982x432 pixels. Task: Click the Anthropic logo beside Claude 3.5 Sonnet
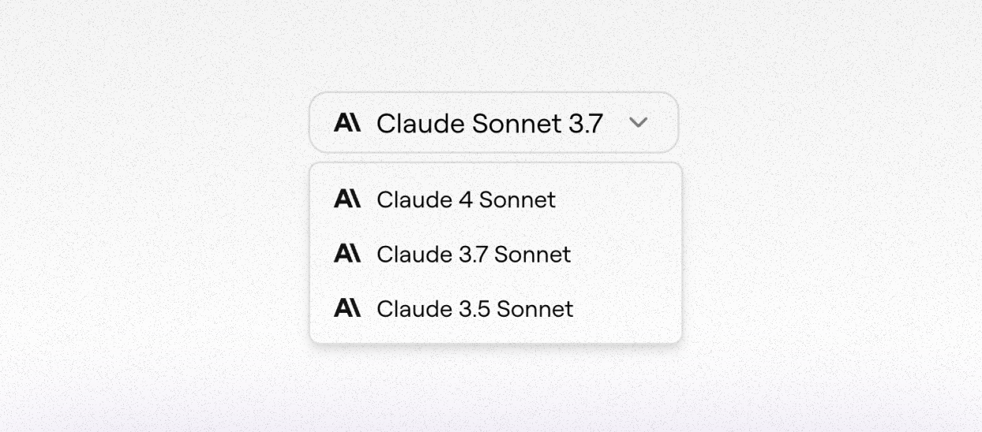pyautogui.click(x=347, y=308)
